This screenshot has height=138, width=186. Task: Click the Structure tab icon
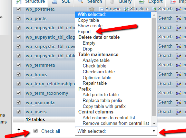pos(19,1)
